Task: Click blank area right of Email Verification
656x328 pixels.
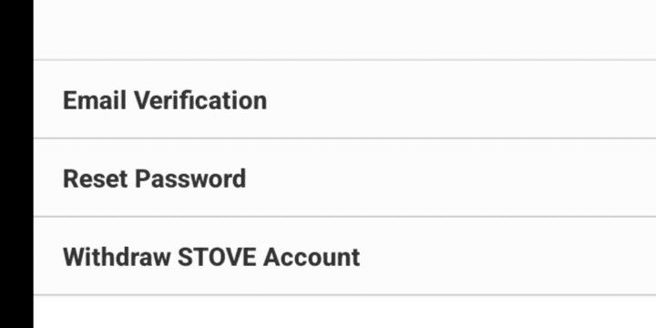Action: (x=460, y=99)
